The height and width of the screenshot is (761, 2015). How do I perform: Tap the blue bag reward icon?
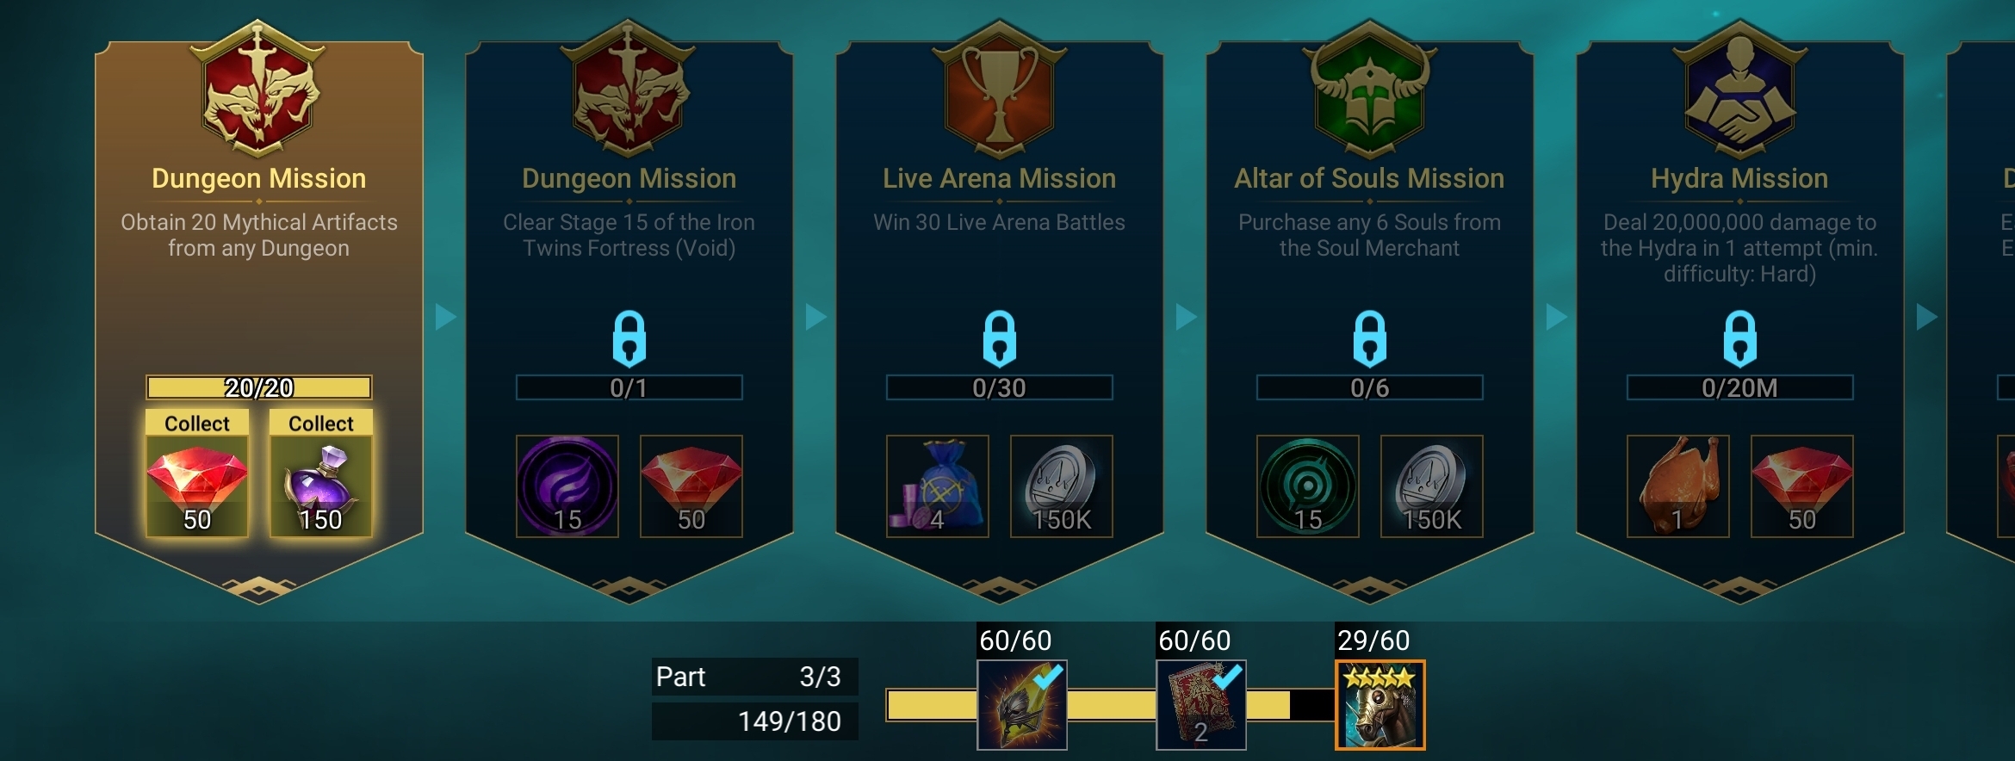[x=937, y=486]
